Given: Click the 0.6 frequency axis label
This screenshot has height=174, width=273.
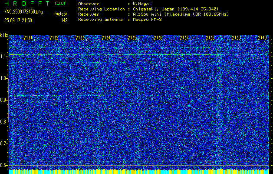Looking at the screenshot, I should [3, 165].
